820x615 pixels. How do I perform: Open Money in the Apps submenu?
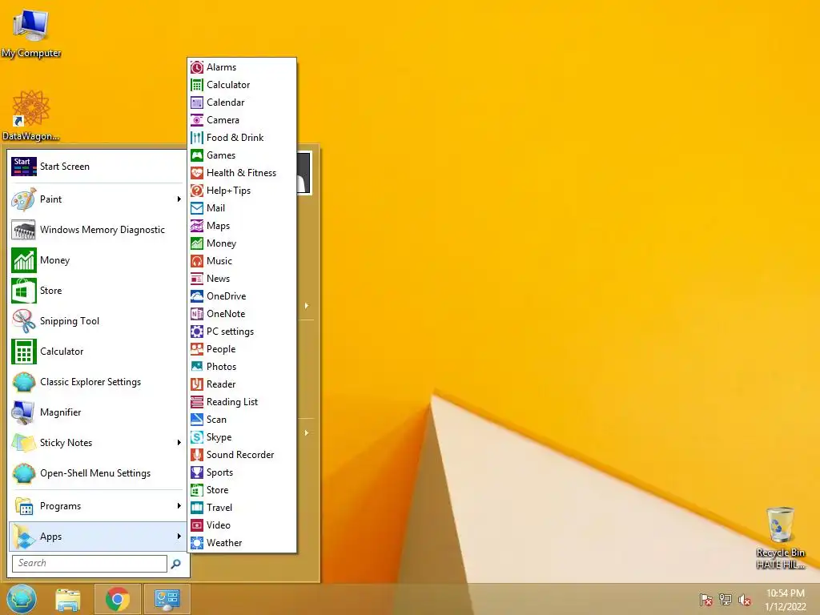tap(242, 243)
